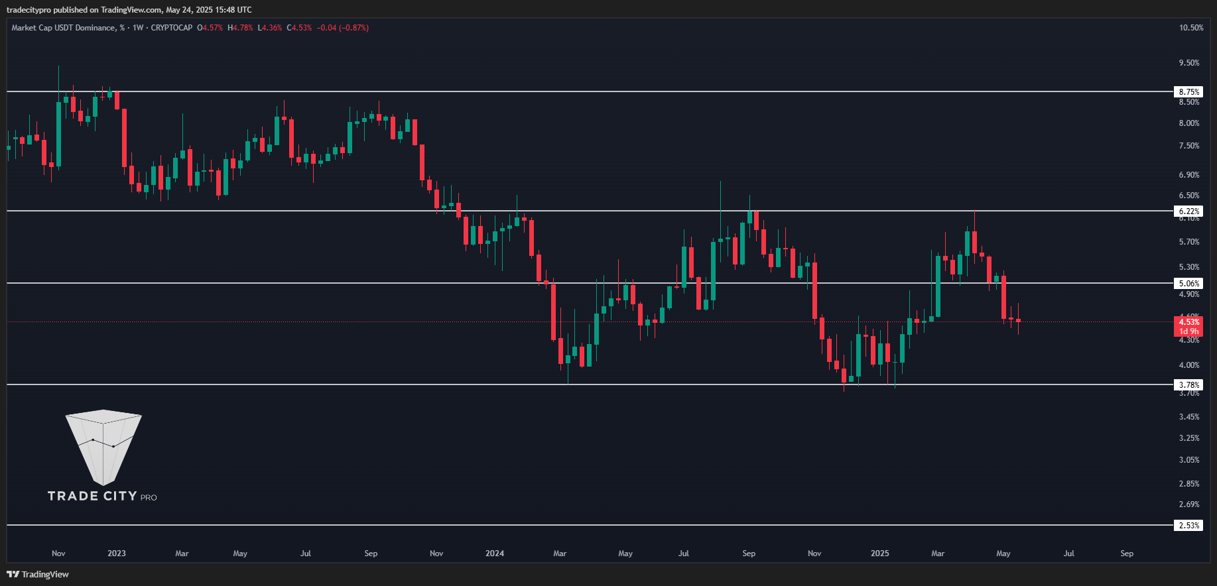This screenshot has width=1217, height=586.
Task: Click the 3.05% price axis label
Action: click(x=1189, y=460)
